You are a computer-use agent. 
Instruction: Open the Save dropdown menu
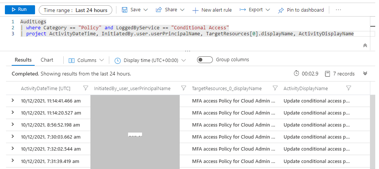[135, 10]
